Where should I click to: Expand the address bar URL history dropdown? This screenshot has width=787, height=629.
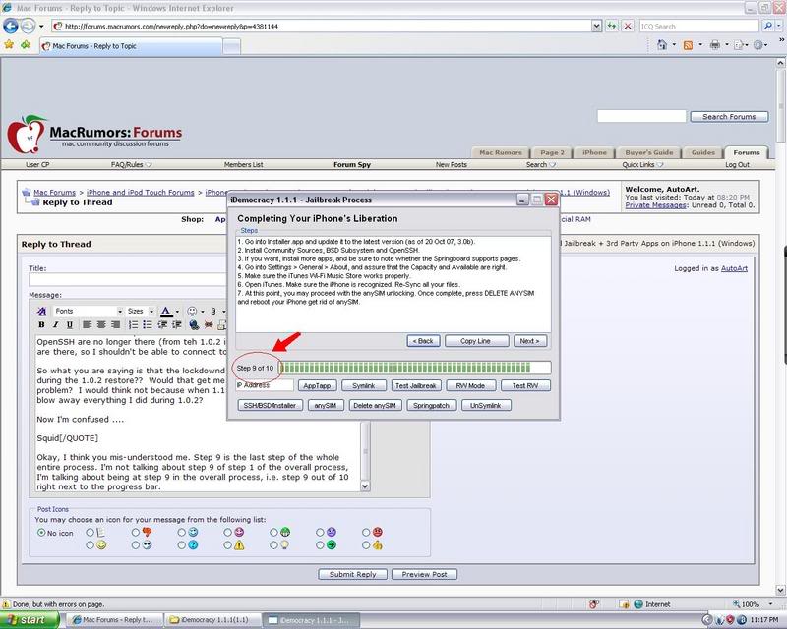[x=596, y=27]
